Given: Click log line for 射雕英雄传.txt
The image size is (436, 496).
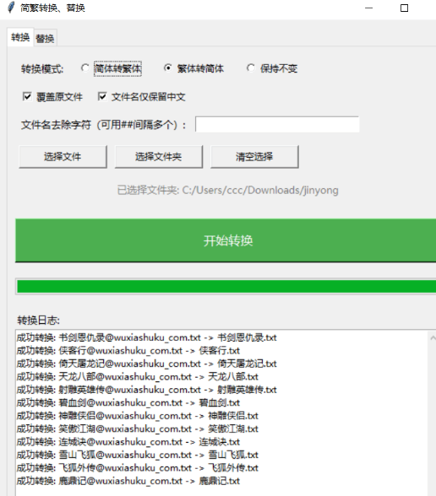Looking at the screenshot, I should point(147,390).
